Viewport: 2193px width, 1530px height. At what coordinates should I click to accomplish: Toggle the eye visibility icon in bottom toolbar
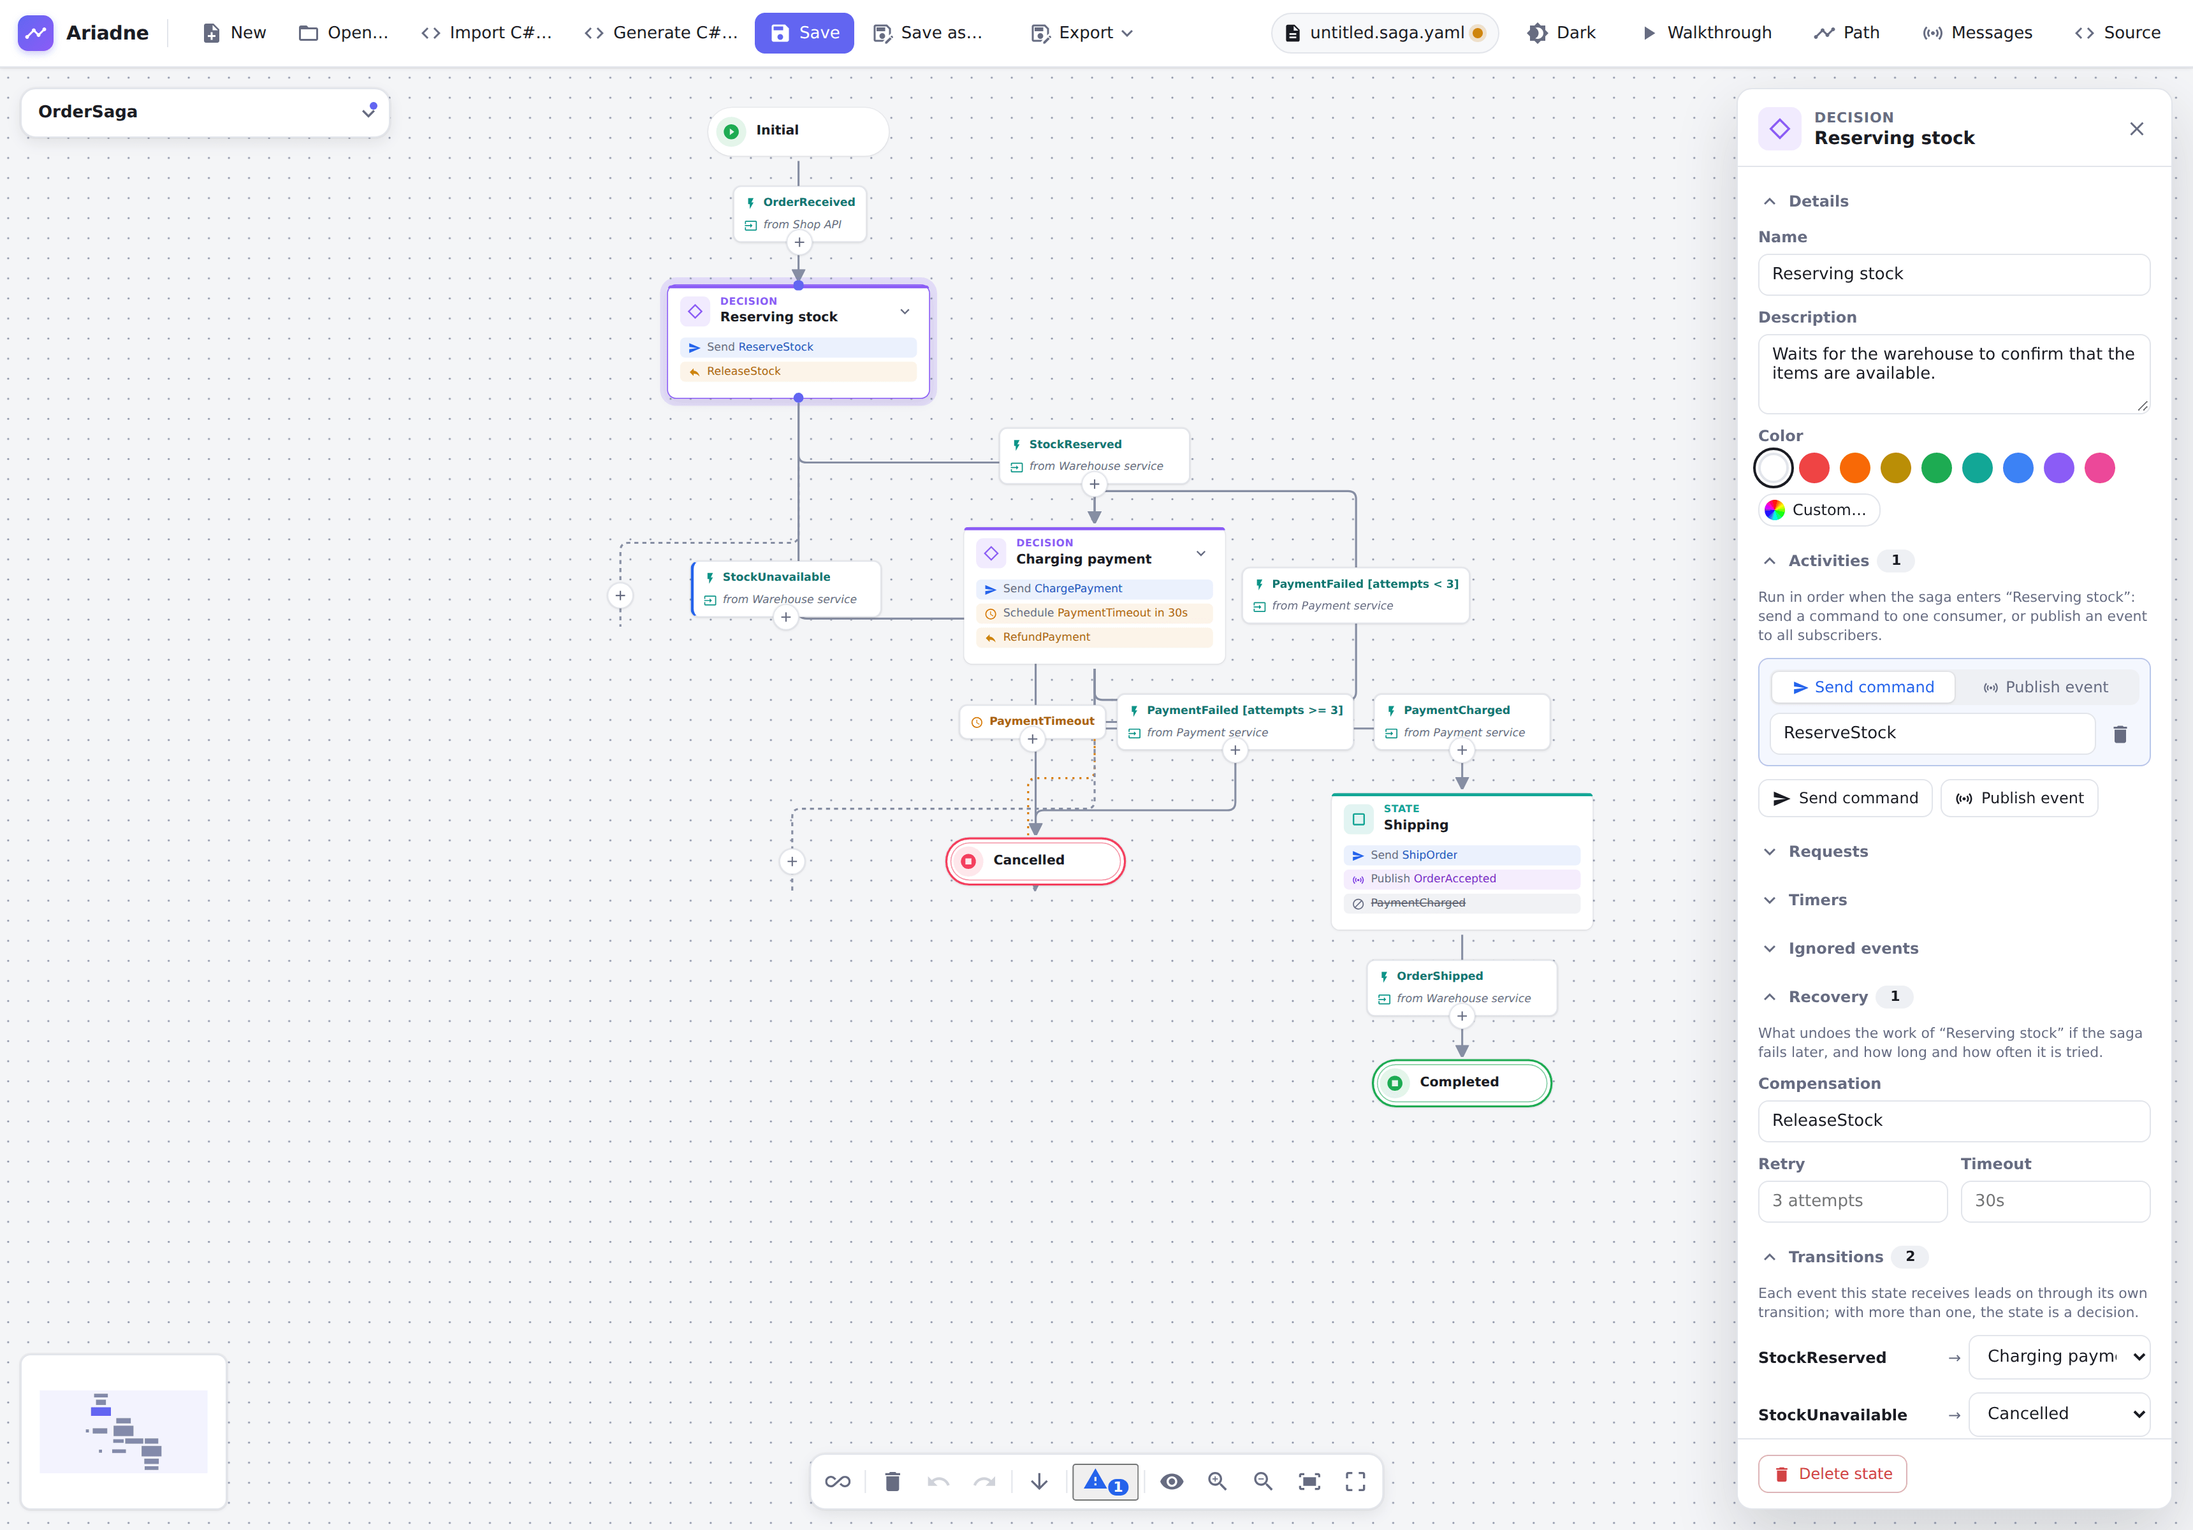click(x=1172, y=1482)
